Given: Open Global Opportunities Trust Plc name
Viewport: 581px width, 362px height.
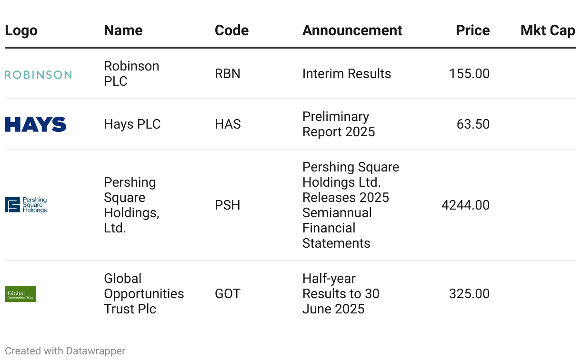Looking at the screenshot, I should point(144,294).
